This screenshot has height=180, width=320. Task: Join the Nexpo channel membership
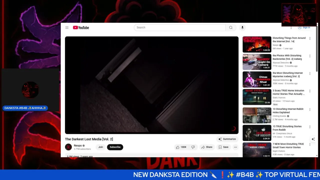coord(100,147)
